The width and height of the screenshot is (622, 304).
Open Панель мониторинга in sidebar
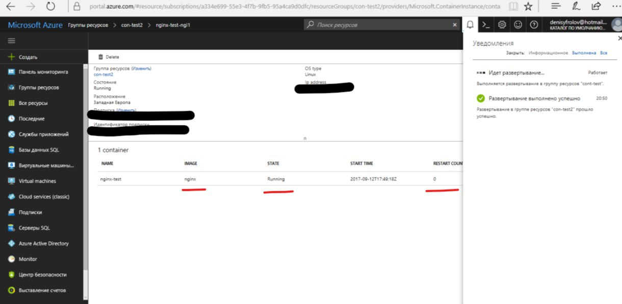[43, 72]
